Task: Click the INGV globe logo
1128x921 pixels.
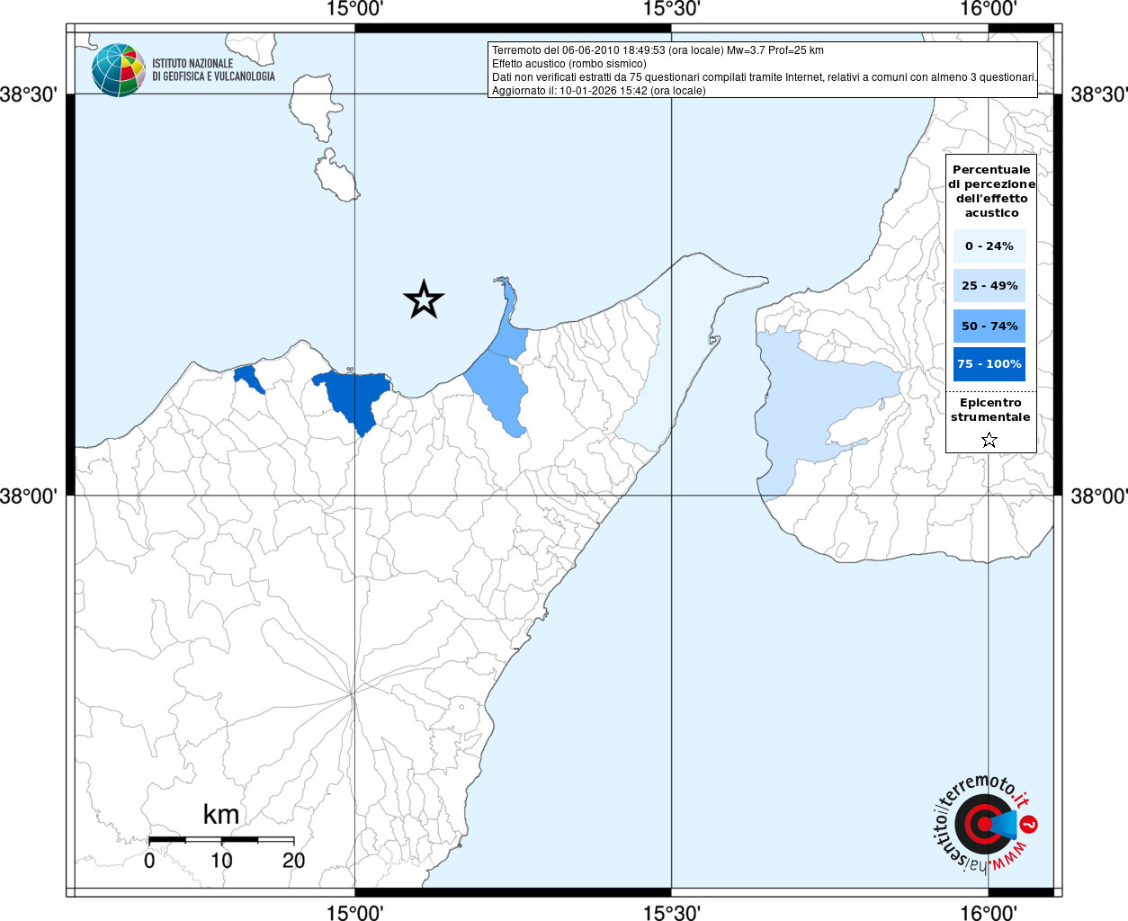Action: click(118, 70)
